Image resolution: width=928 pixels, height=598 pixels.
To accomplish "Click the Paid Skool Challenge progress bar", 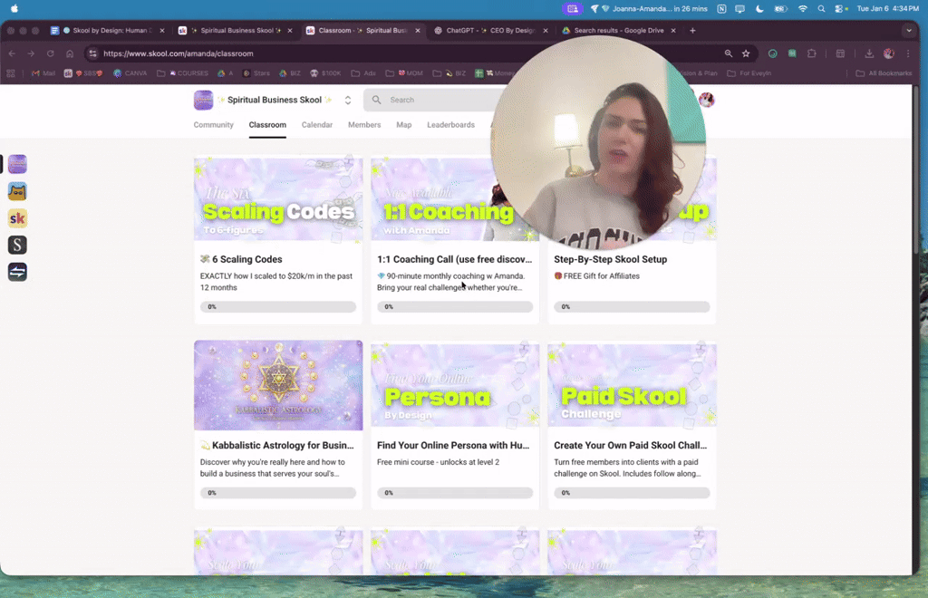I will [x=632, y=492].
